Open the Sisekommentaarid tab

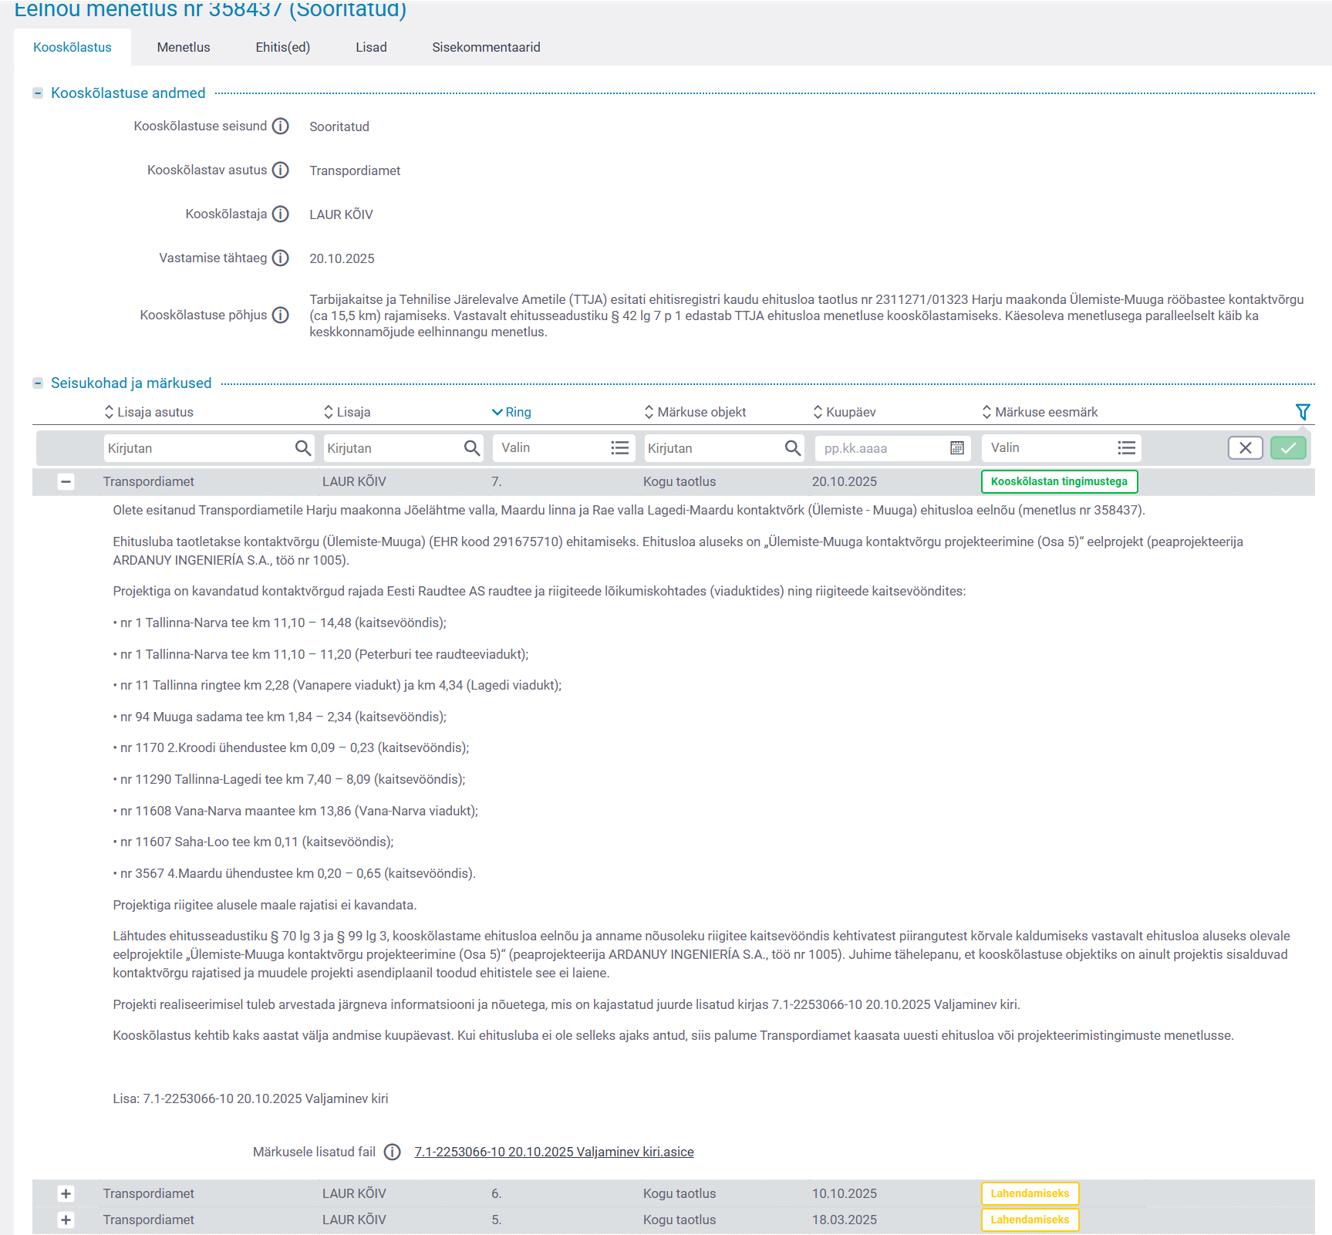pos(486,47)
